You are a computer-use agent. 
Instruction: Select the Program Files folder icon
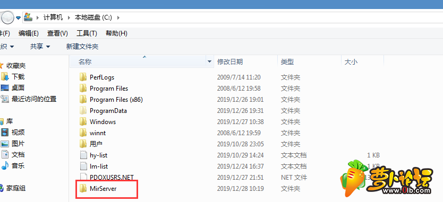tap(83, 89)
